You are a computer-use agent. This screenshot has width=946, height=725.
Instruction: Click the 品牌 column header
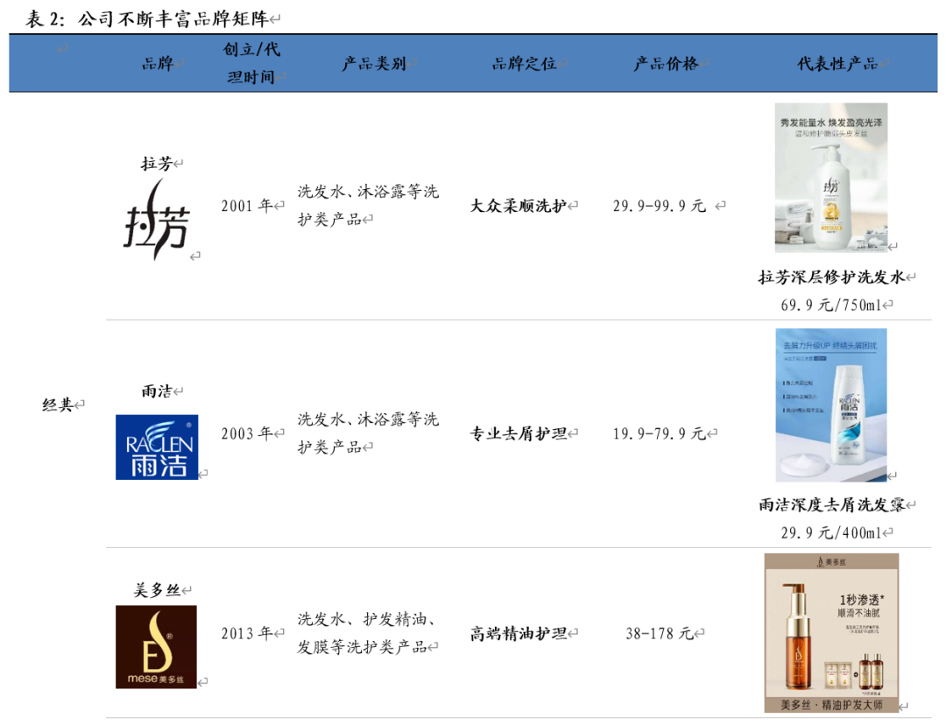click(x=158, y=63)
